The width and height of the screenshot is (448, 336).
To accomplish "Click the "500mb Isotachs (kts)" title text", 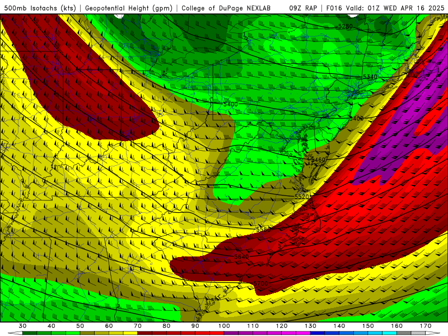I will [x=40, y=8].
